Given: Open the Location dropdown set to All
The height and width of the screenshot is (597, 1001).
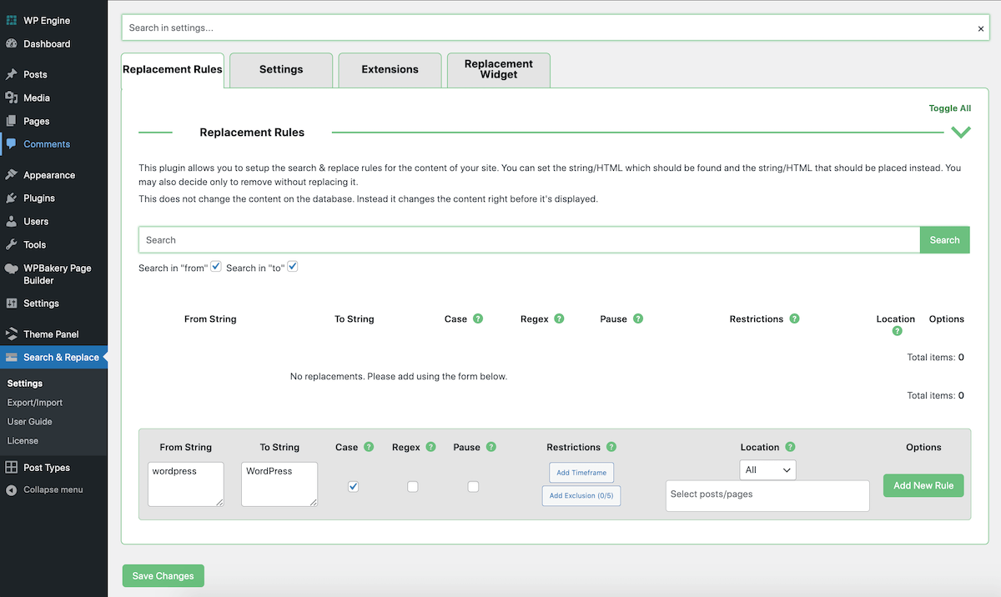Looking at the screenshot, I should 767,470.
